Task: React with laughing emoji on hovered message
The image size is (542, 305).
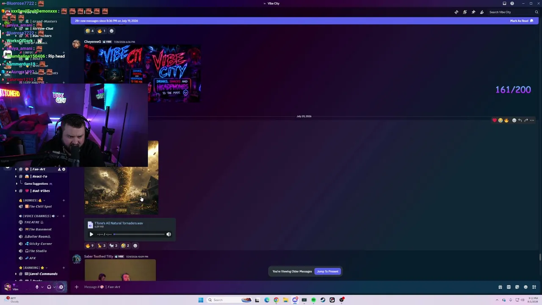Action: pos(500,120)
